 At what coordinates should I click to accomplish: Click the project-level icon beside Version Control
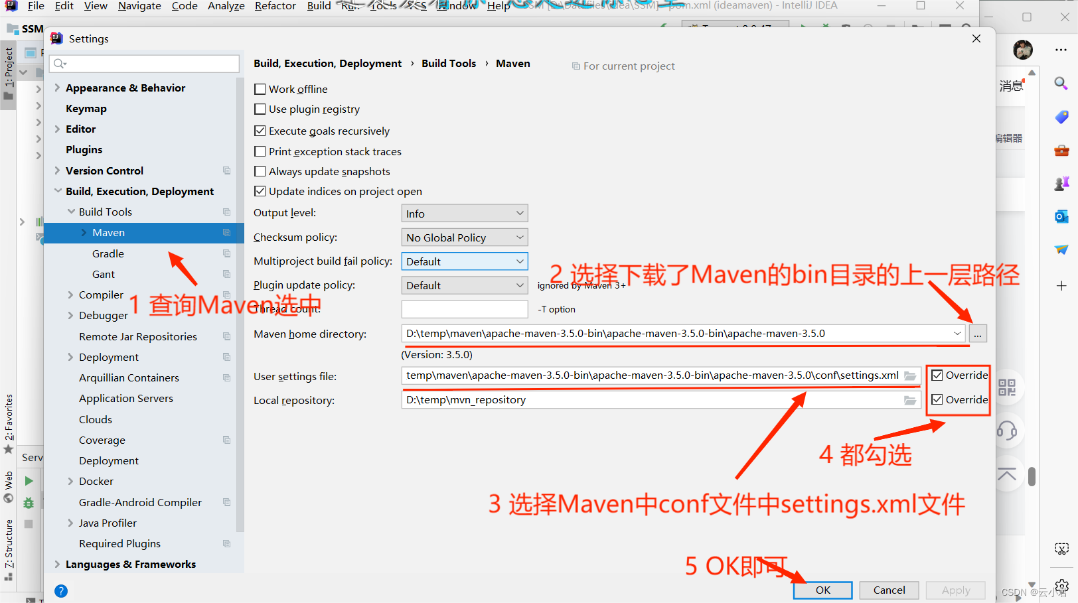pyautogui.click(x=227, y=170)
